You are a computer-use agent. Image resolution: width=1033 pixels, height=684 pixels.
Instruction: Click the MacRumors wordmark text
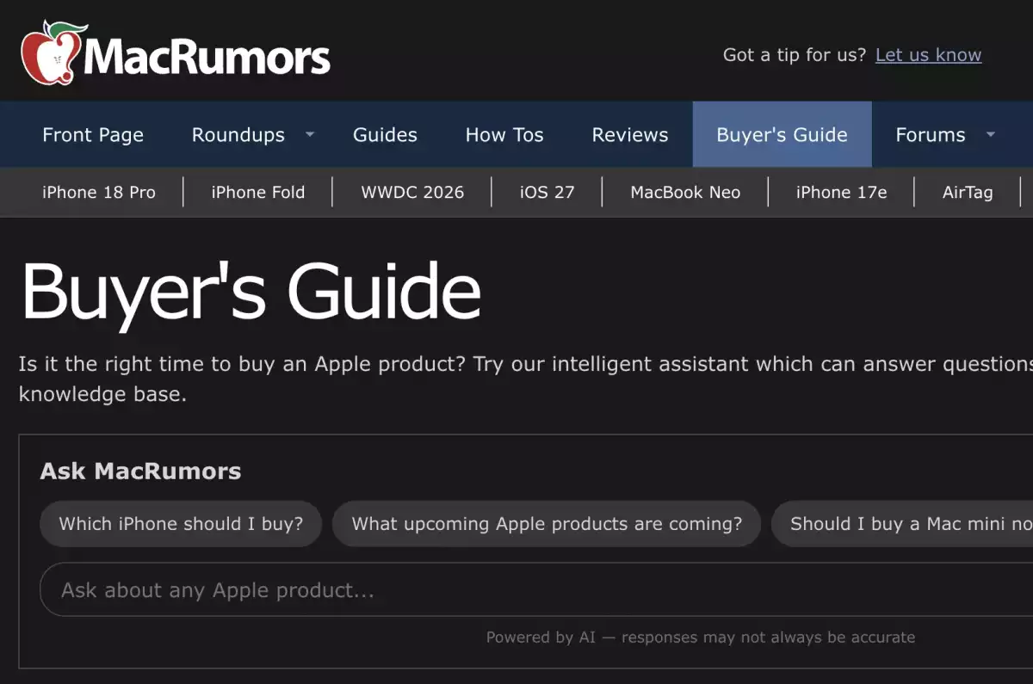pos(207,57)
